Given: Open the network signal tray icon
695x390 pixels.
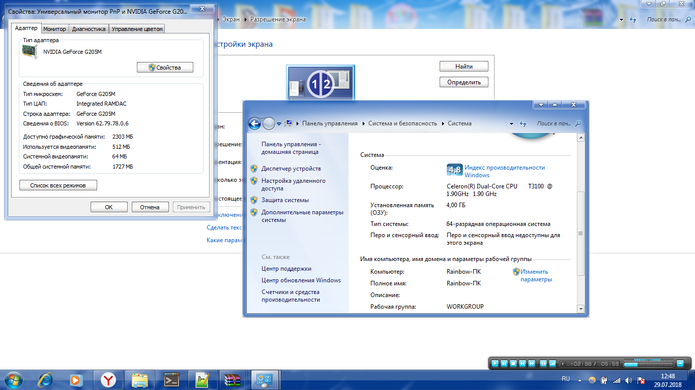Looking at the screenshot, I should 617,380.
